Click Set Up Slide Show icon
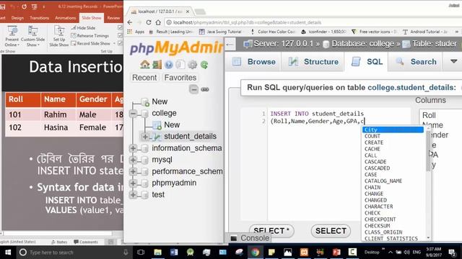Viewport: 462px width, 259px height. (x=59, y=32)
